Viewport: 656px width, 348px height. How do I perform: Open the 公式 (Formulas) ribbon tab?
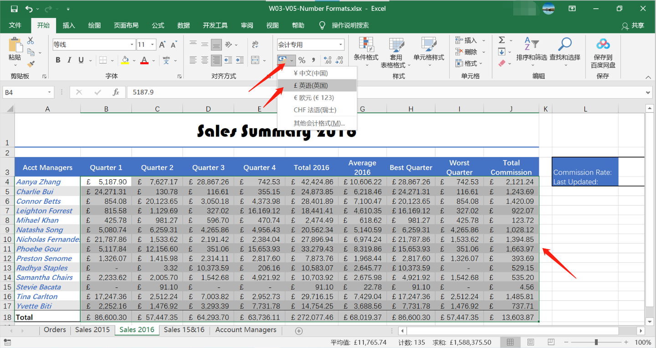click(158, 25)
